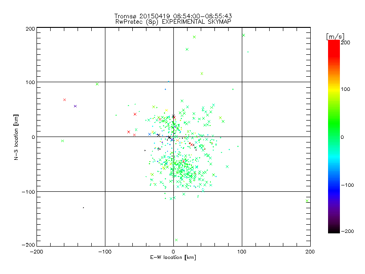Click the colorbar '-100' label
The image size is (365, 274).
click(x=347, y=185)
